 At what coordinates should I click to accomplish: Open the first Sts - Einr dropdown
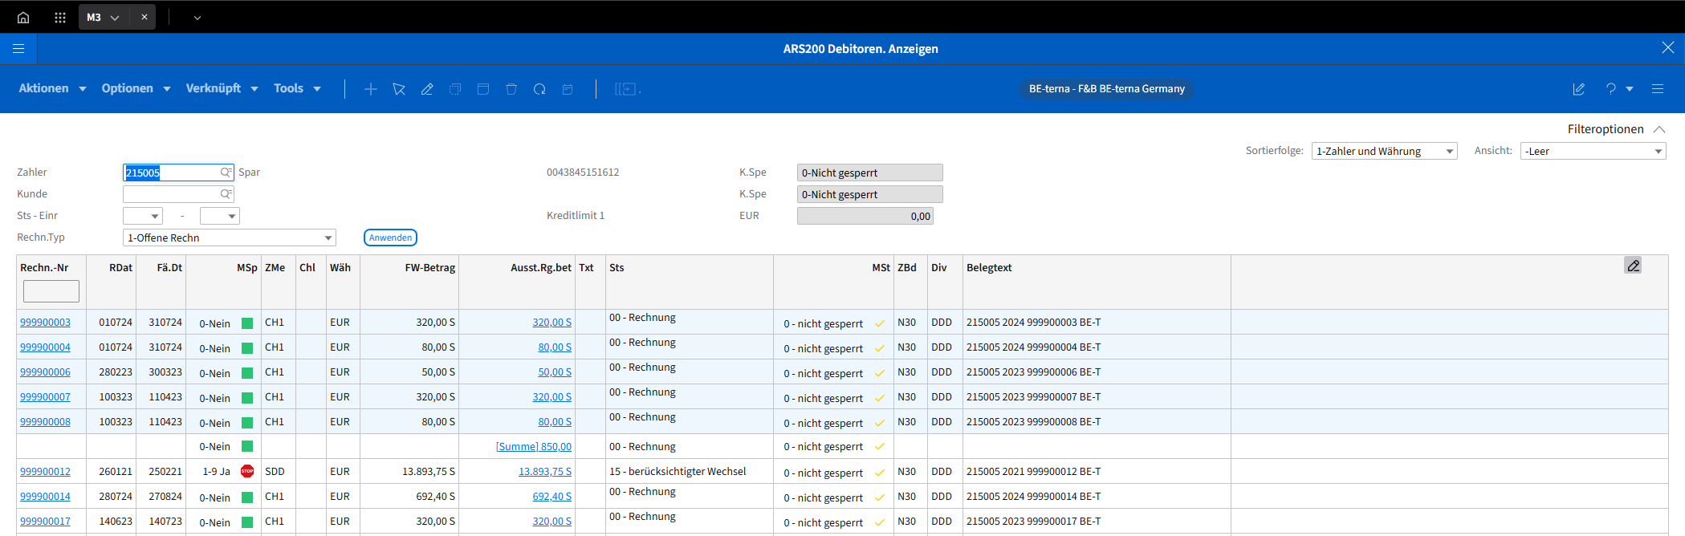[x=143, y=216]
